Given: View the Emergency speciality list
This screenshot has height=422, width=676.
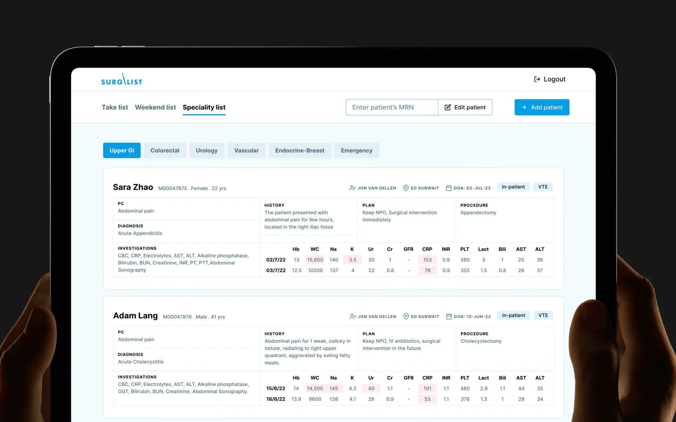Looking at the screenshot, I should click(x=357, y=151).
